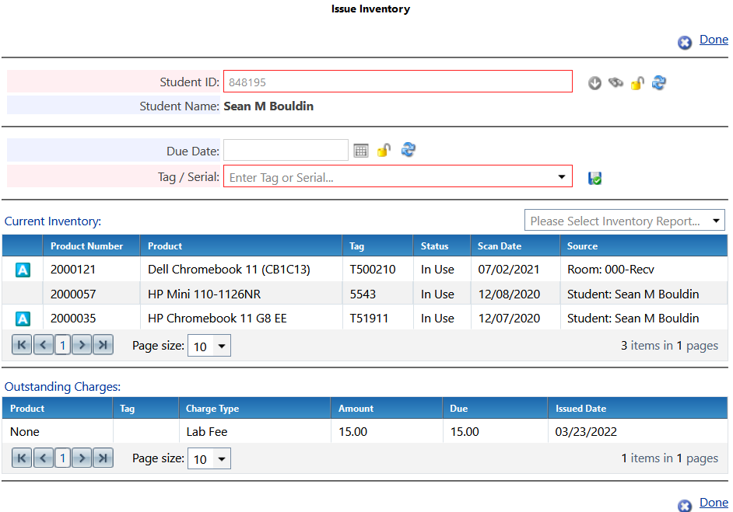733x512 pixels.
Task: Sort by Amount column header
Action: (356, 409)
